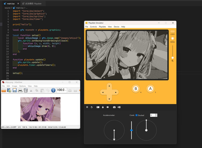Expand the 100.0 zoom dropdown in IrfanView
Screen dimensions: 202x148
click(66, 90)
